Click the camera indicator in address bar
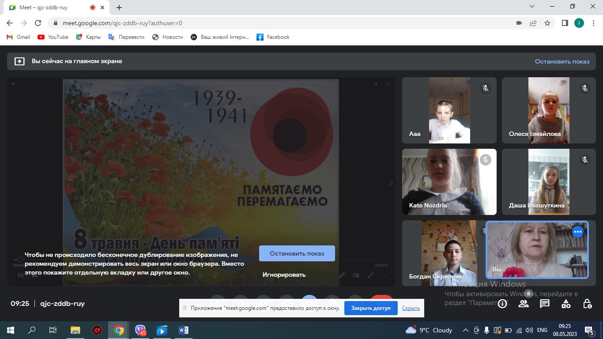 pos(519,23)
